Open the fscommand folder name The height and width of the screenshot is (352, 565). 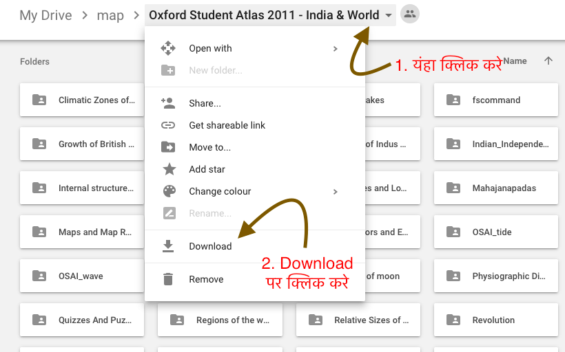[x=496, y=100]
